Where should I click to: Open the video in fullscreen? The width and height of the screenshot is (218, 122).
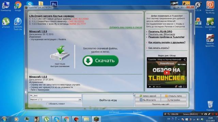(184, 87)
